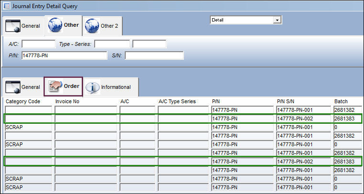Select first row's 147778-PN-001 serial cell
This screenshot has width=364, height=194.
[x=304, y=110]
